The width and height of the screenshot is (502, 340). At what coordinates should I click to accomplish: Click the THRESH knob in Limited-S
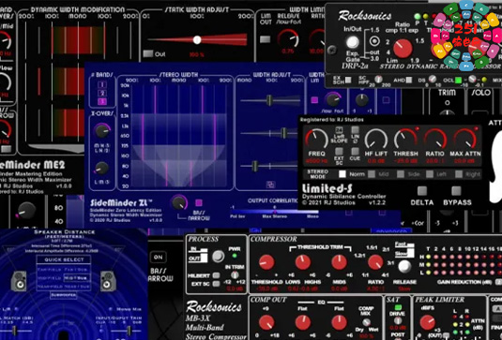pyautogui.click(x=405, y=139)
